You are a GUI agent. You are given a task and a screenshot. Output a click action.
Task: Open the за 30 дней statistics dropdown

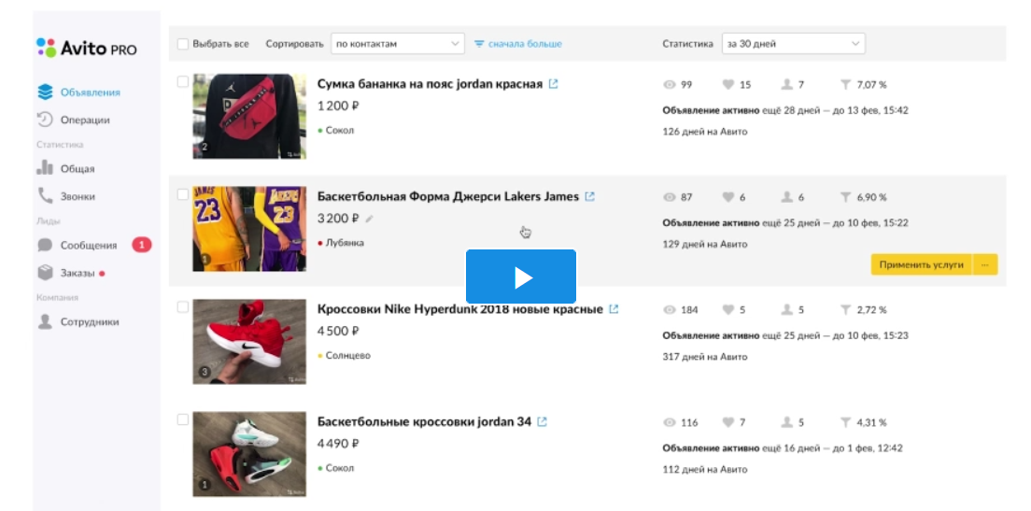pos(794,44)
